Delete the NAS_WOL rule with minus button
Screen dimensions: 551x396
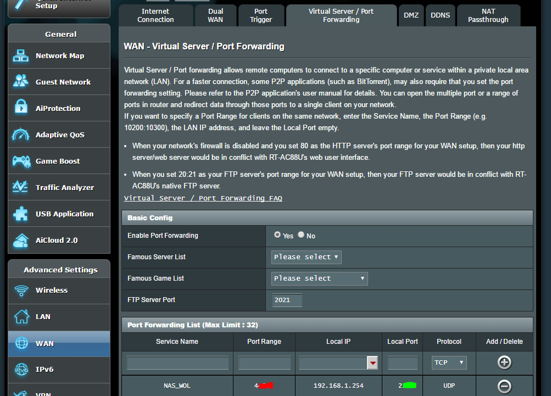(504, 386)
